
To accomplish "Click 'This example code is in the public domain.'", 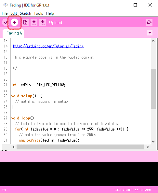I will (x=54, y=57).
